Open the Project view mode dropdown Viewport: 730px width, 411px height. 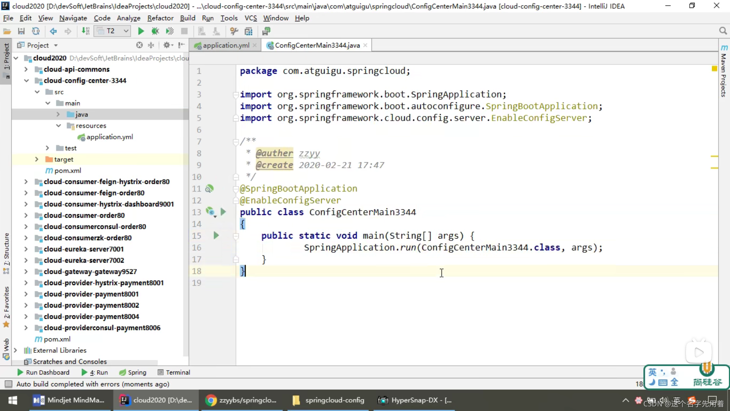(56, 46)
